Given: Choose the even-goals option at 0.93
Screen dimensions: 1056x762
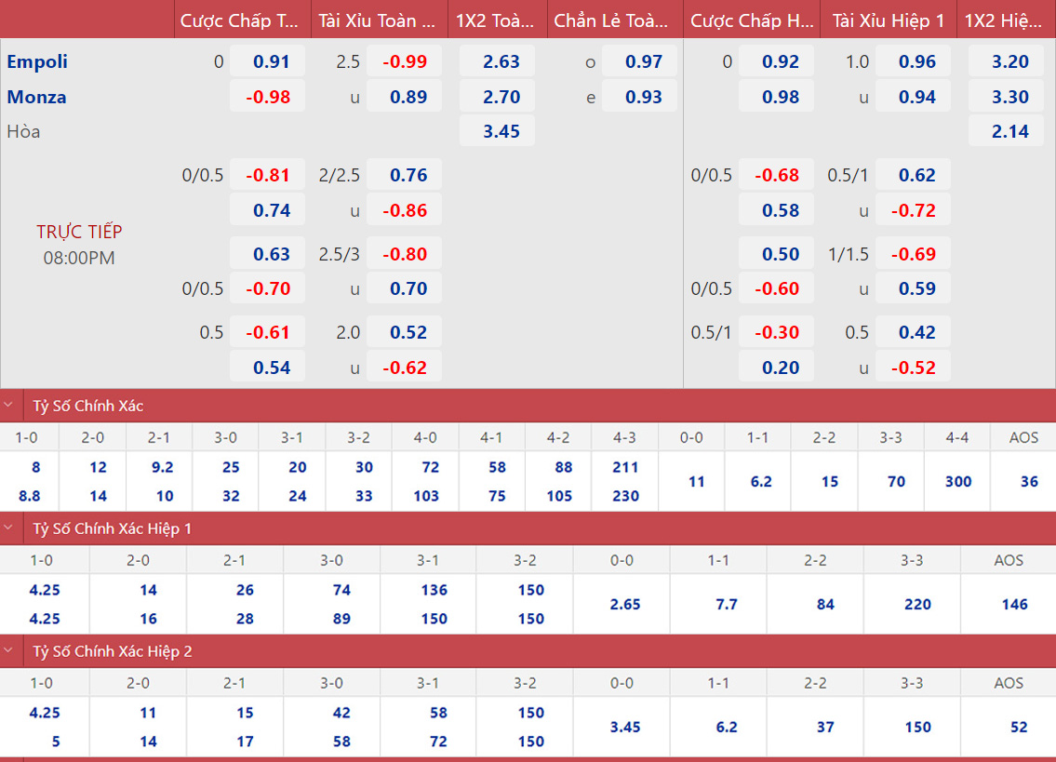Looking at the screenshot, I should pos(644,97).
